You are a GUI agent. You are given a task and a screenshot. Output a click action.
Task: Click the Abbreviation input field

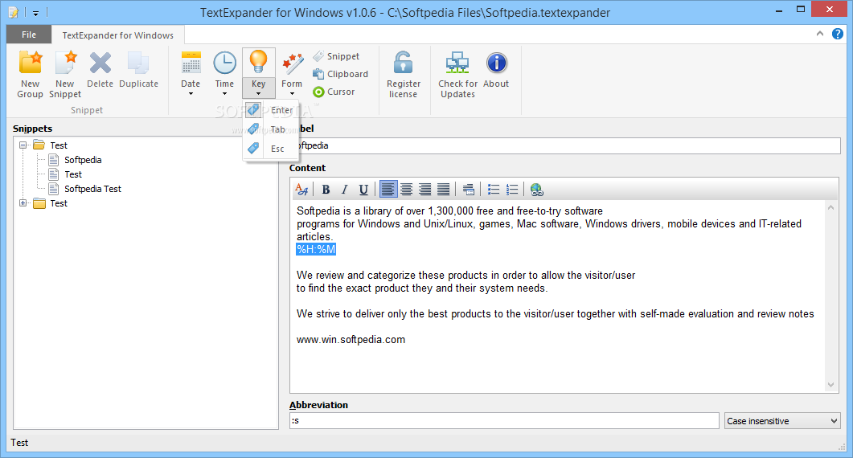[504, 420]
